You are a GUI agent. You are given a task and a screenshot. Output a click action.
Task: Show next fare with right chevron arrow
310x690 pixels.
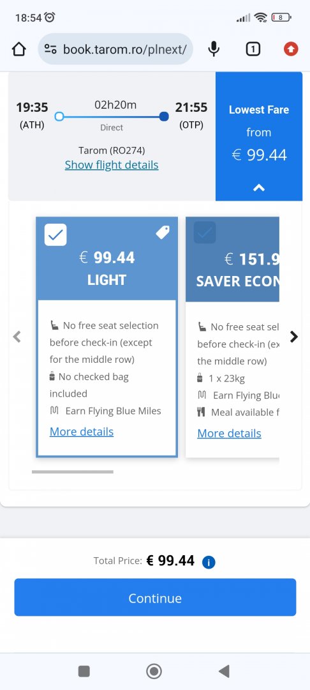[294, 337]
